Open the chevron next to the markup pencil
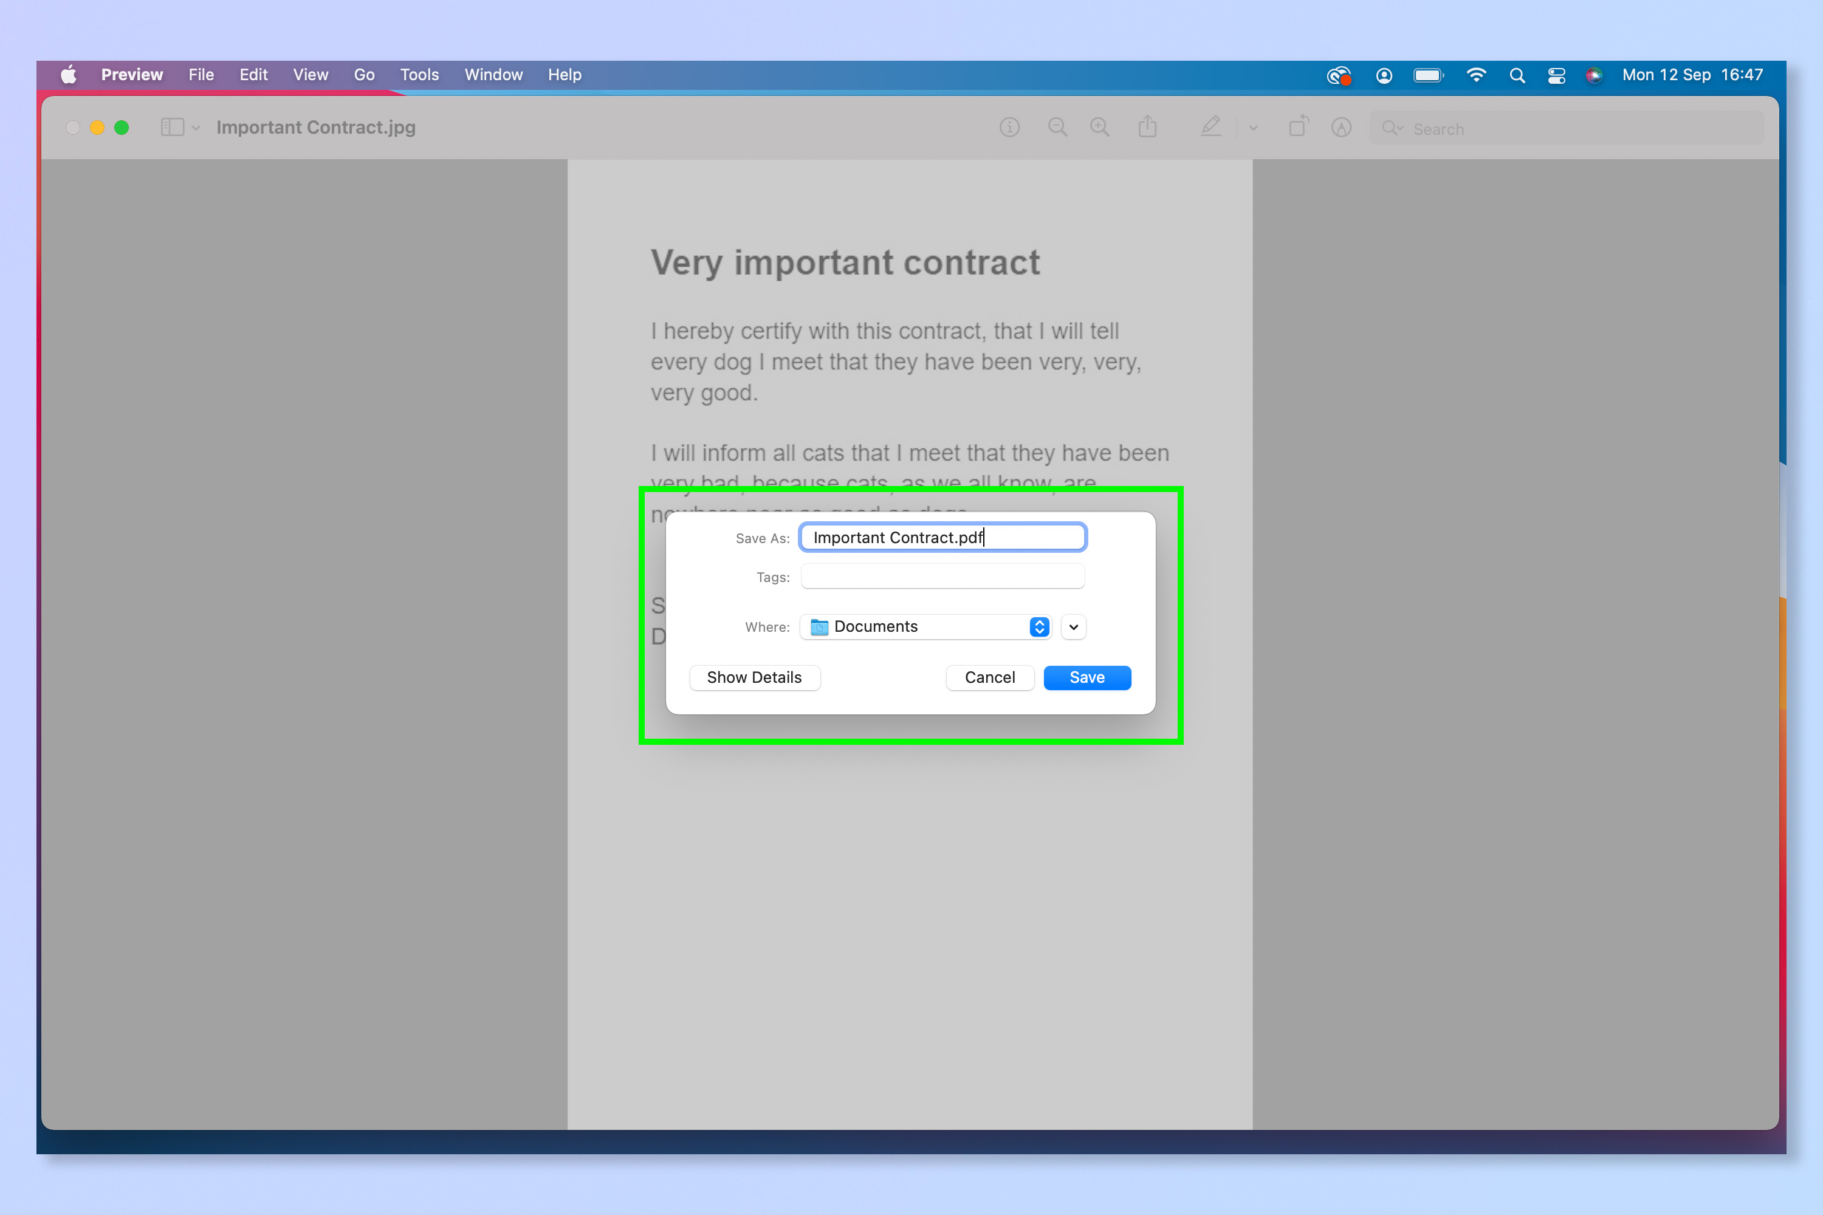 [1253, 127]
